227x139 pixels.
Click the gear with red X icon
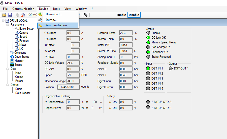click(23, 15)
